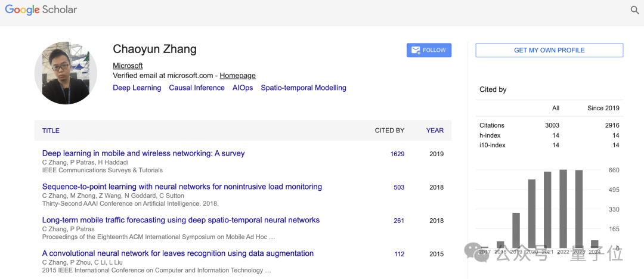Click the Google Scholar logo
644x279 pixels.
click(x=41, y=10)
